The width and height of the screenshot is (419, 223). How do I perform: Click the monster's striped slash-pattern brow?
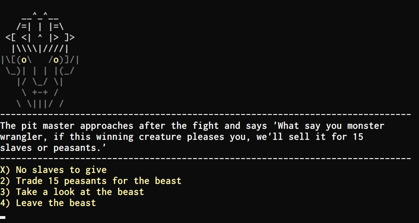pyautogui.click(x=40, y=49)
